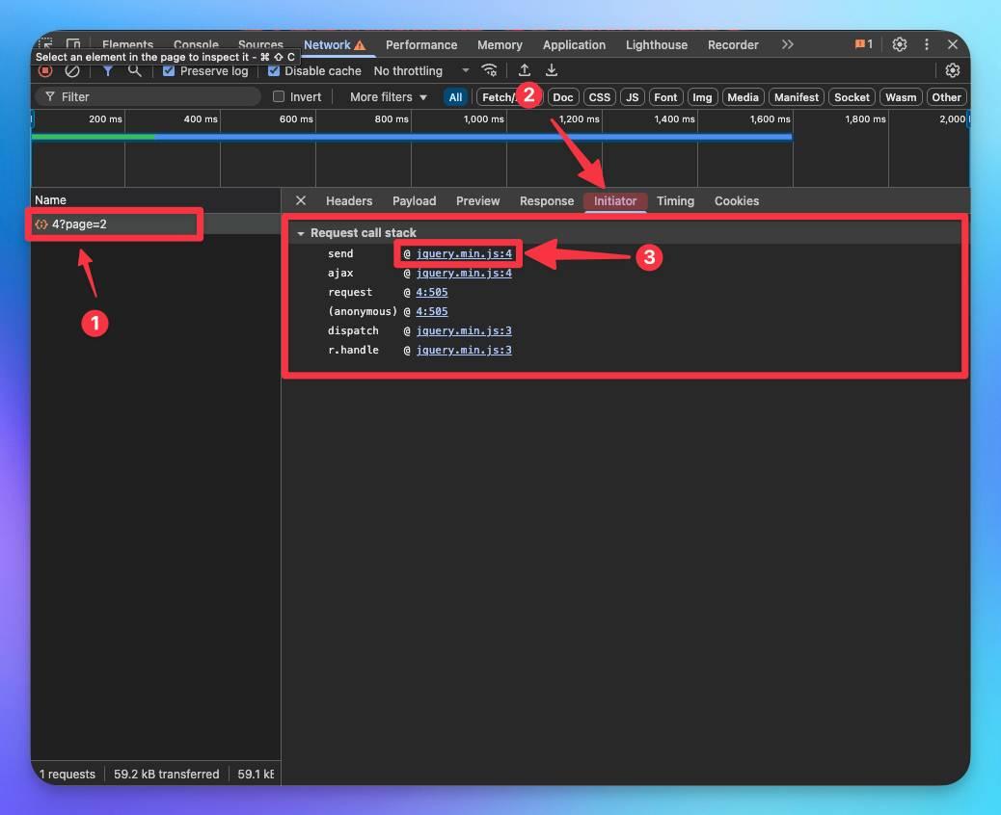Screen dimensions: 1001x815
Task: Open the network search magnifier
Action: pos(134,70)
